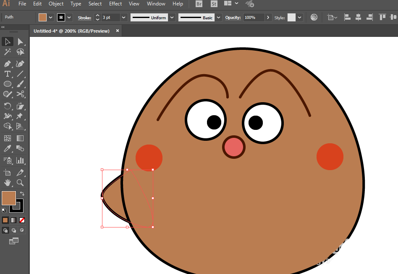Select the Paintbrush tool
This screenshot has height=274, width=398.
20,84
